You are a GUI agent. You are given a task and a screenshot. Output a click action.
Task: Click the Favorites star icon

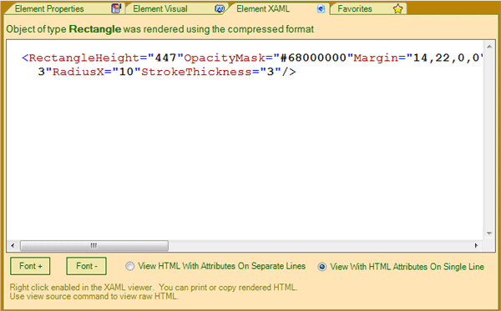tap(397, 8)
